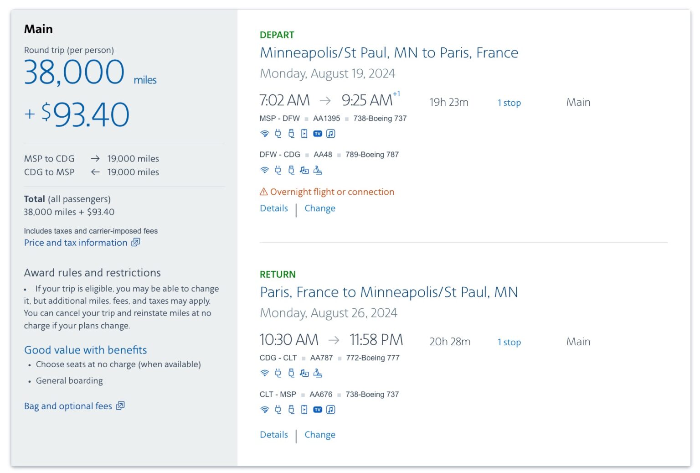Open the 1 stop details for the depart flight
Screen dimensions: 700x473
click(509, 103)
